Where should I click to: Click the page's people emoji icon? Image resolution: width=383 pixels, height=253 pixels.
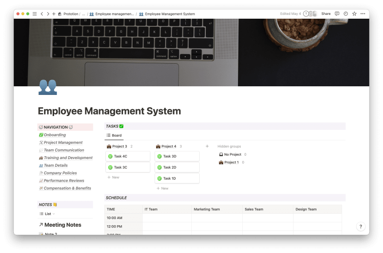pyautogui.click(x=47, y=87)
